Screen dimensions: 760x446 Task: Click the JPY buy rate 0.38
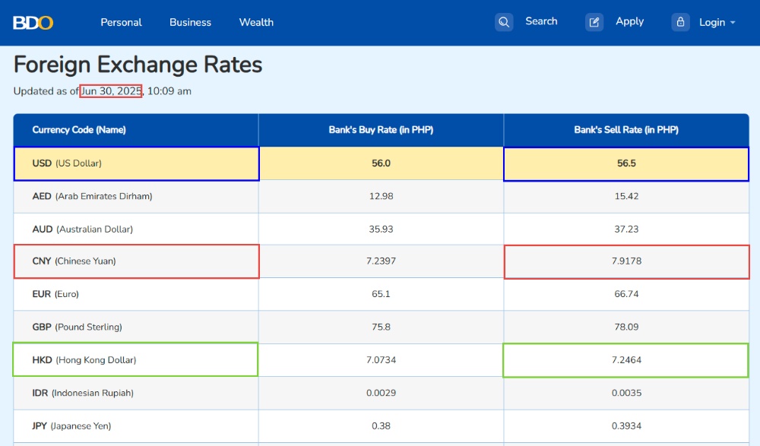[x=381, y=426]
